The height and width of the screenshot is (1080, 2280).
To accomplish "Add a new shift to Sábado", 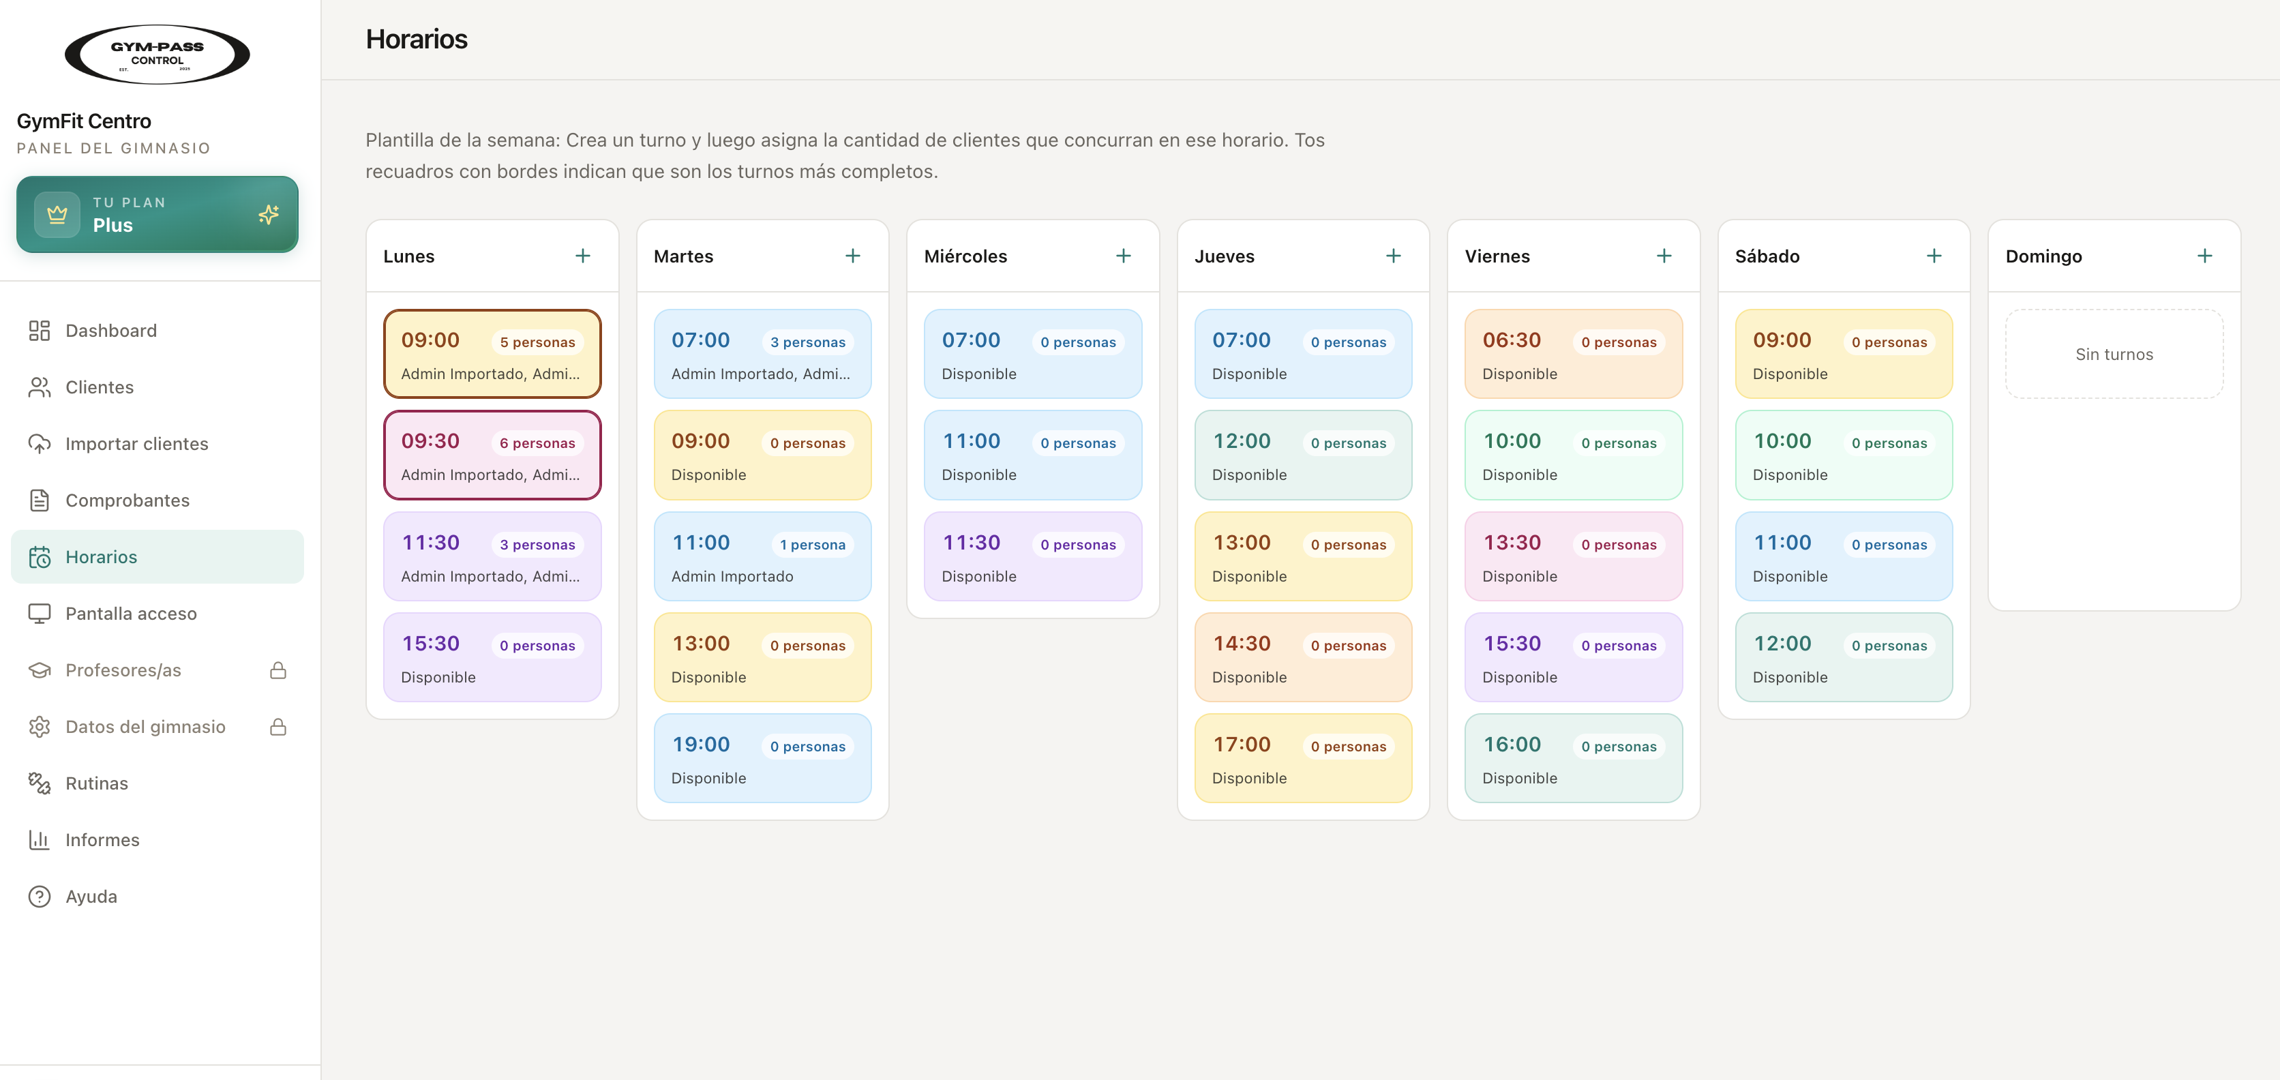I will point(1934,256).
